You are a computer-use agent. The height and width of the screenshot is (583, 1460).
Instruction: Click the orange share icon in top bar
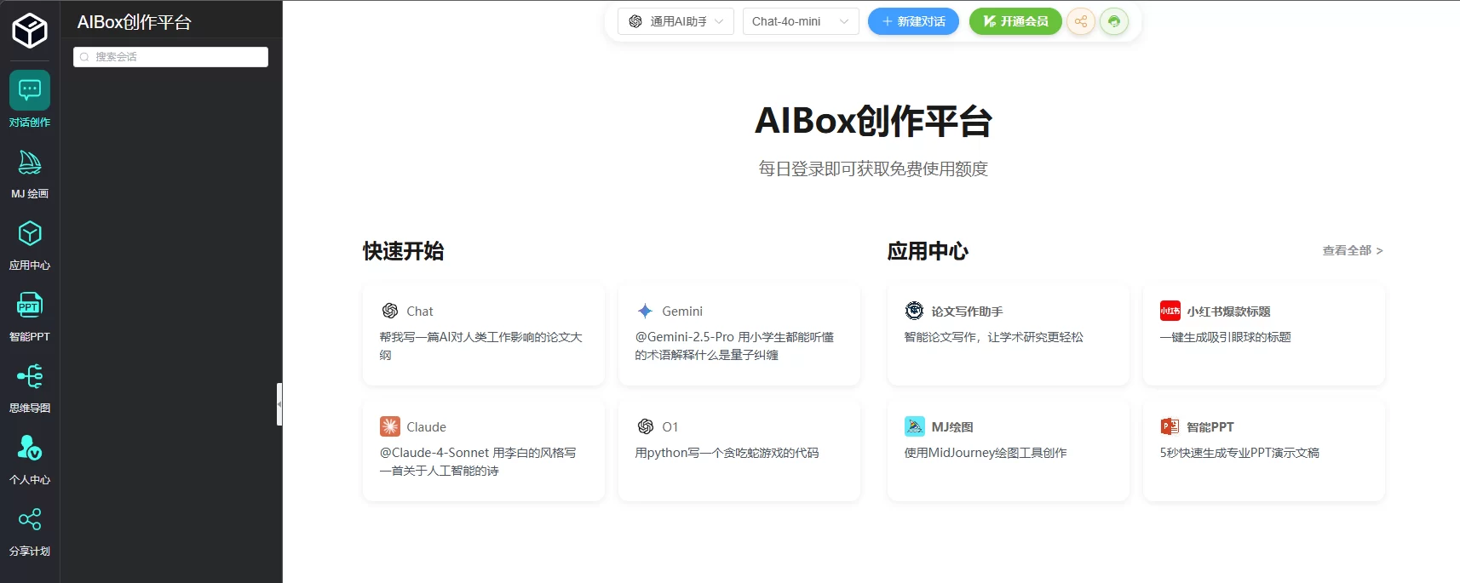click(1081, 21)
